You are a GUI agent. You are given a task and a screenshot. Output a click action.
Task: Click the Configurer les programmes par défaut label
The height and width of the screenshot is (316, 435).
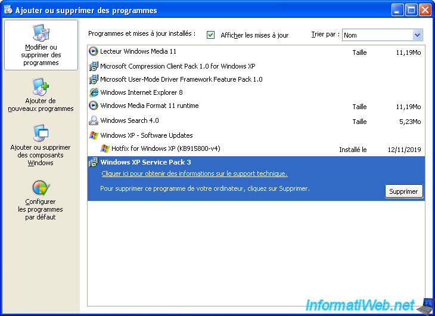click(x=41, y=209)
